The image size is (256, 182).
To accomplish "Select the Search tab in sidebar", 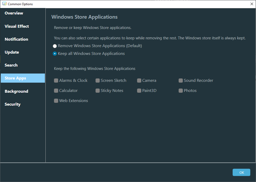I will pyautogui.click(x=11, y=65).
